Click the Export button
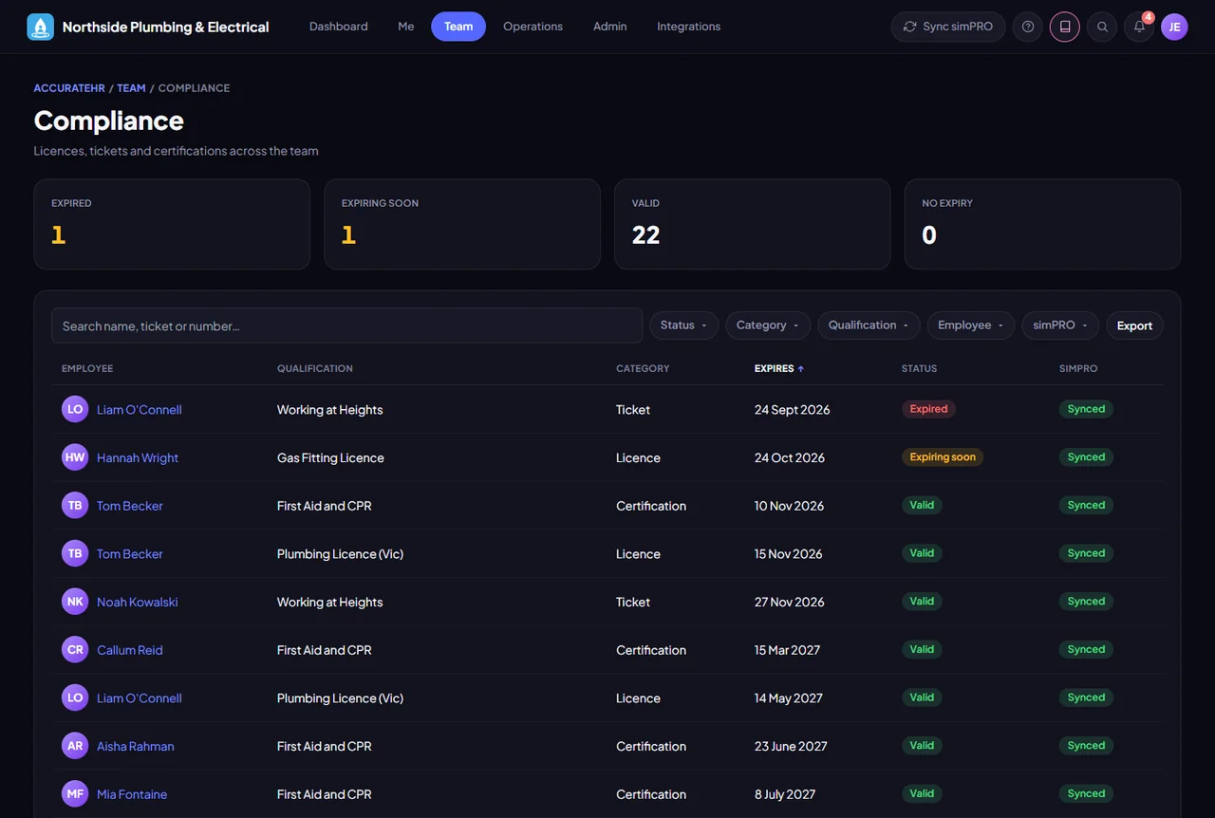Screen dimensions: 1215x818 pyautogui.click(x=1134, y=325)
